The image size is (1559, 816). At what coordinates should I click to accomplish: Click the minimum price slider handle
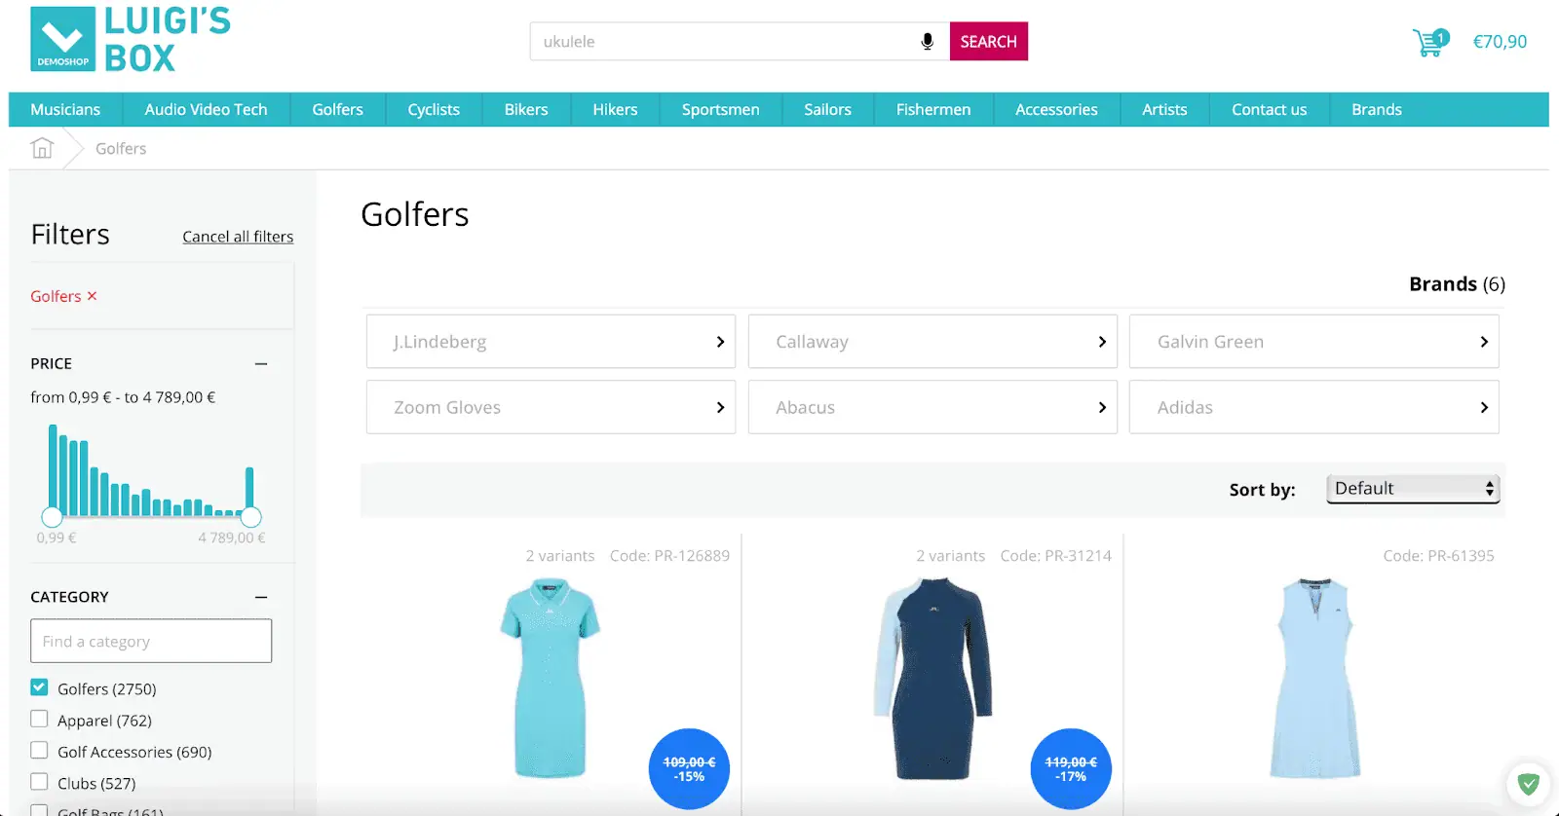point(52,516)
